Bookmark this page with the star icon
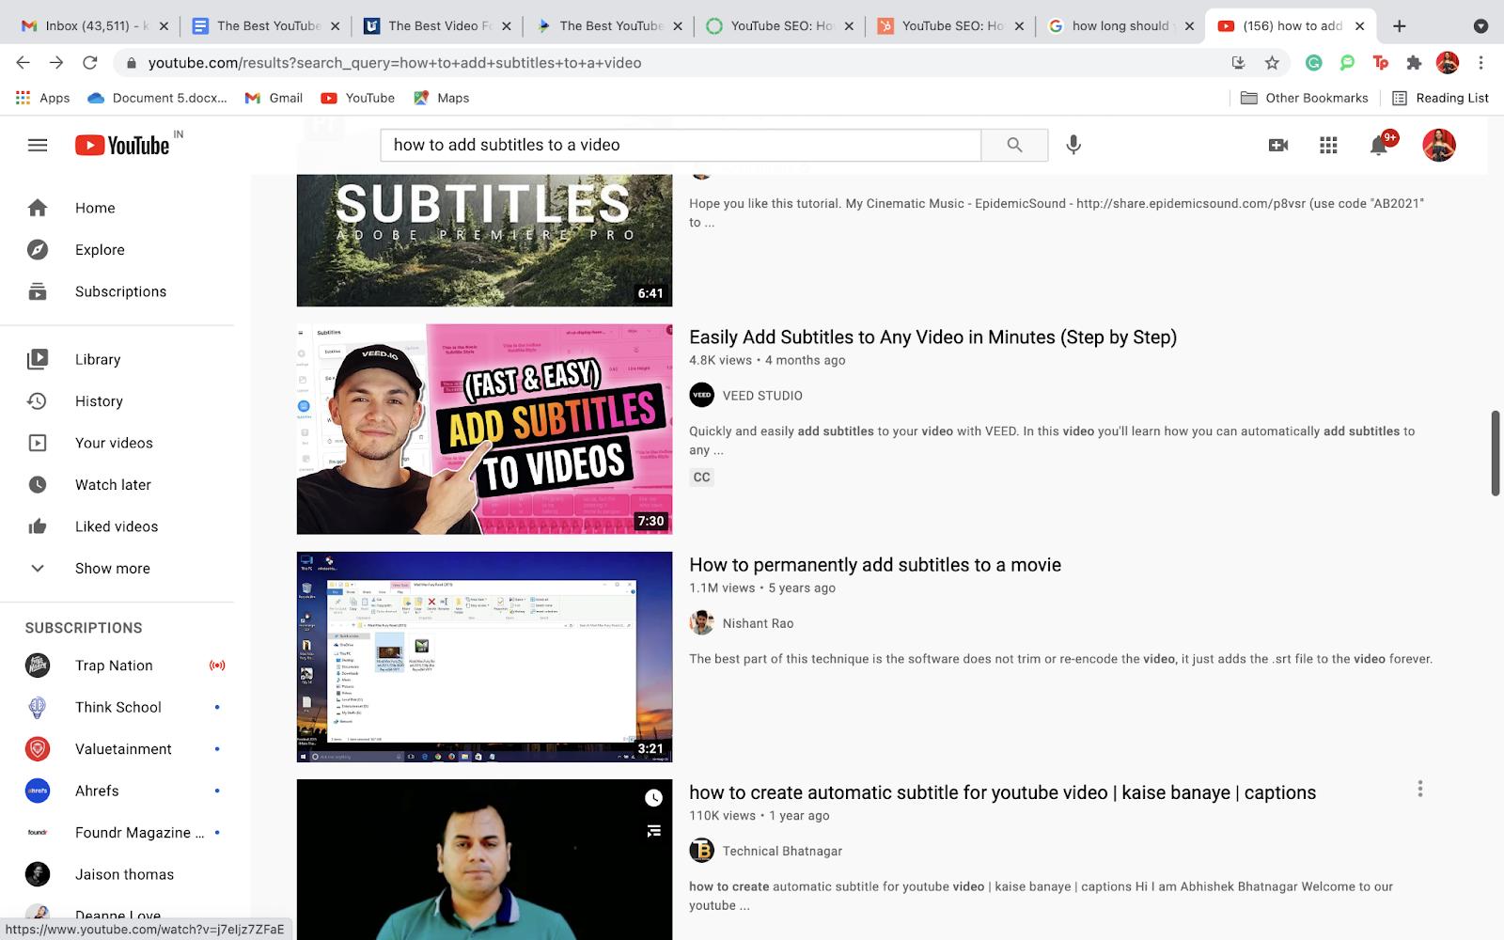 1272,63
